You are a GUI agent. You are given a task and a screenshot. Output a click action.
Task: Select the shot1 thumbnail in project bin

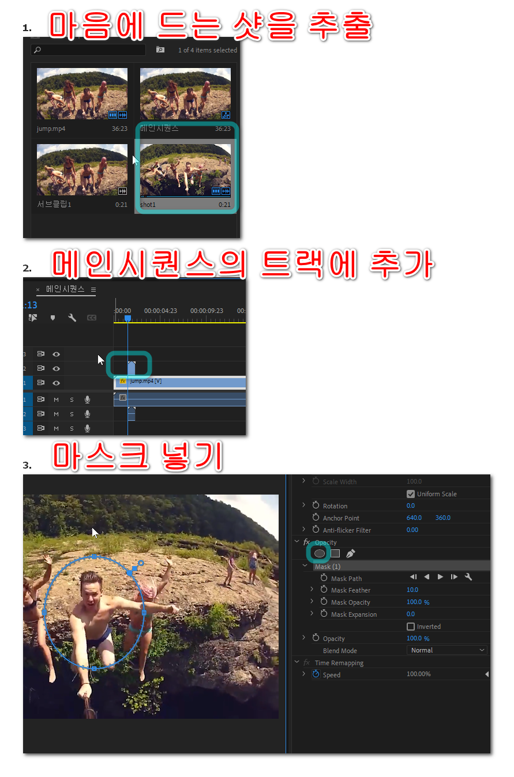185,169
